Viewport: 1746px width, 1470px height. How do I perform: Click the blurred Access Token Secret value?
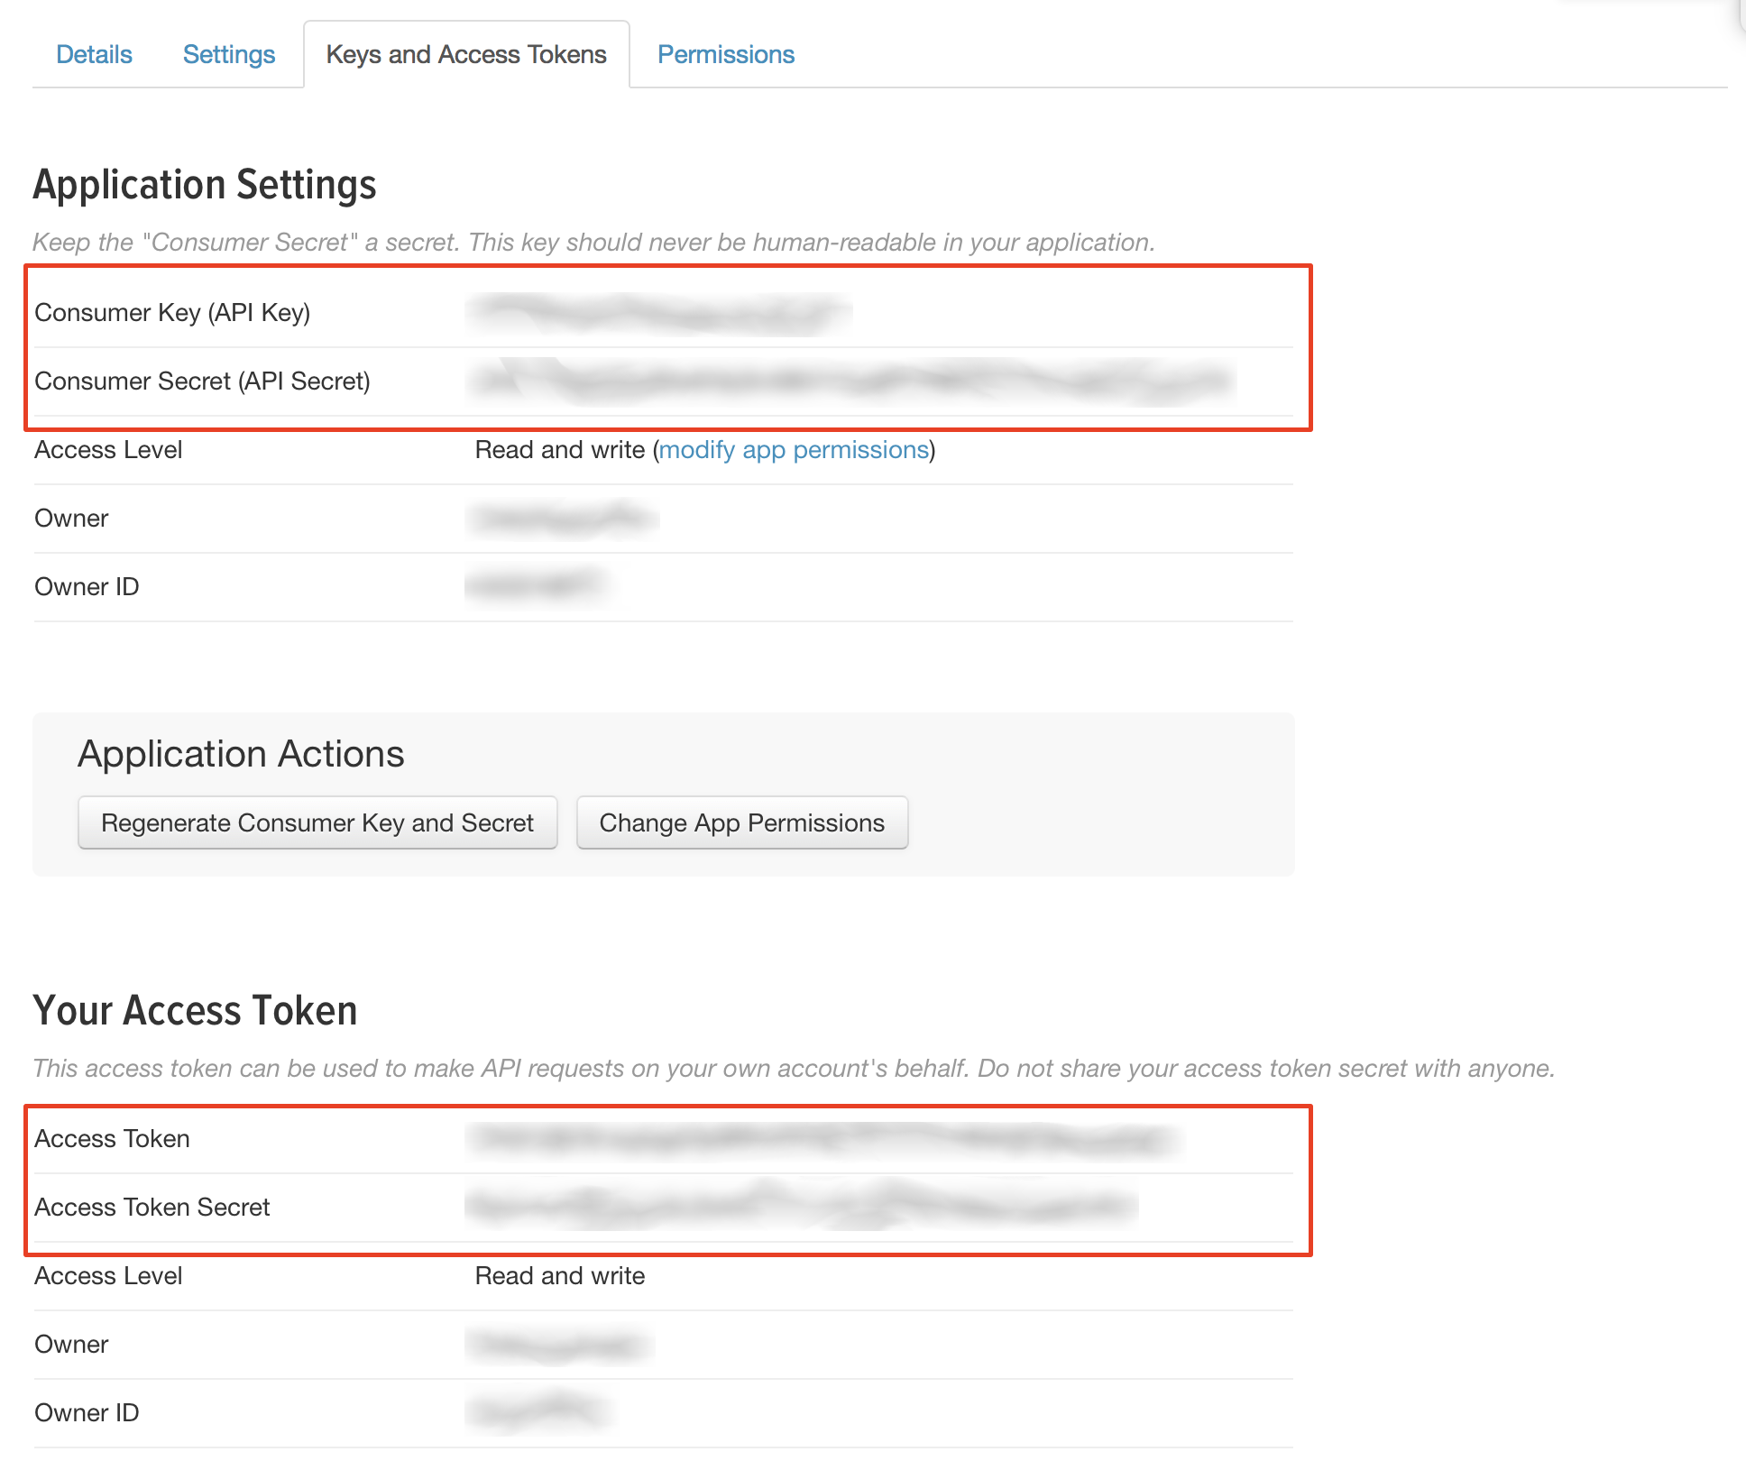click(x=802, y=1207)
